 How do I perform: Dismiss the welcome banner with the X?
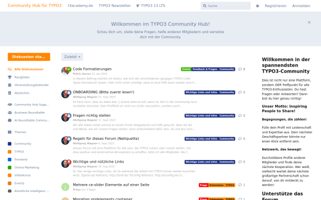click(x=309, y=22)
